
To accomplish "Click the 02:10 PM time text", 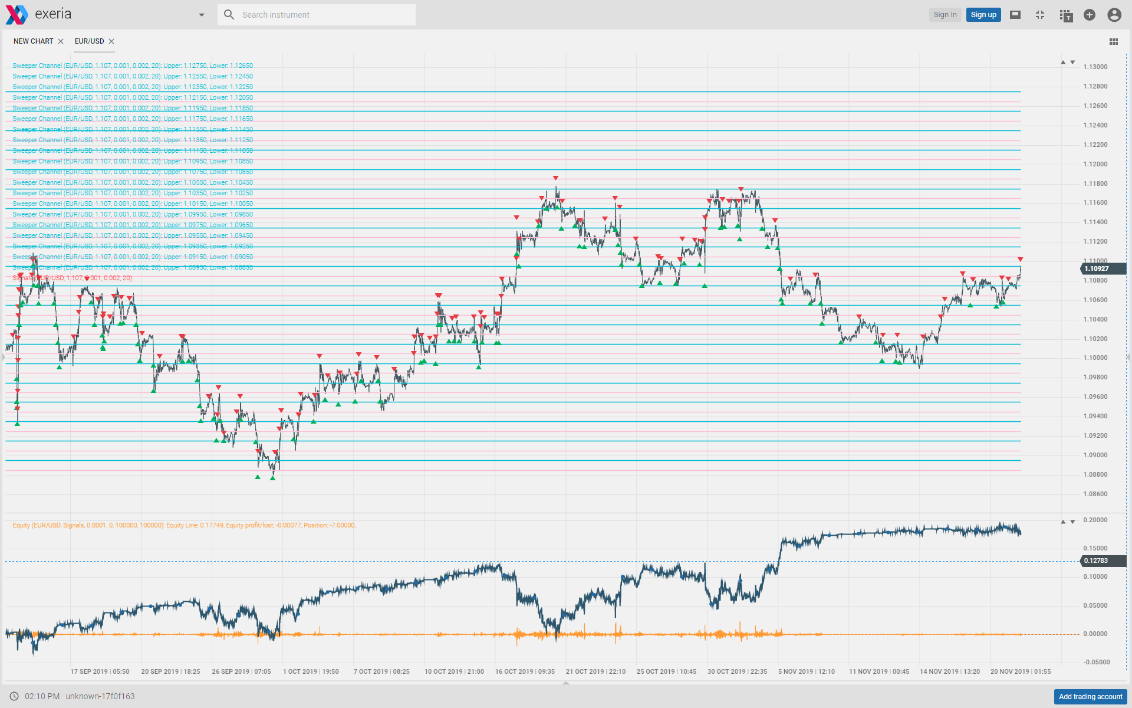I will (42, 696).
